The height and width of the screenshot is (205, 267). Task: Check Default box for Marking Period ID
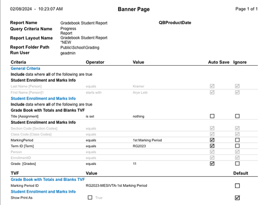[x=237, y=186]
